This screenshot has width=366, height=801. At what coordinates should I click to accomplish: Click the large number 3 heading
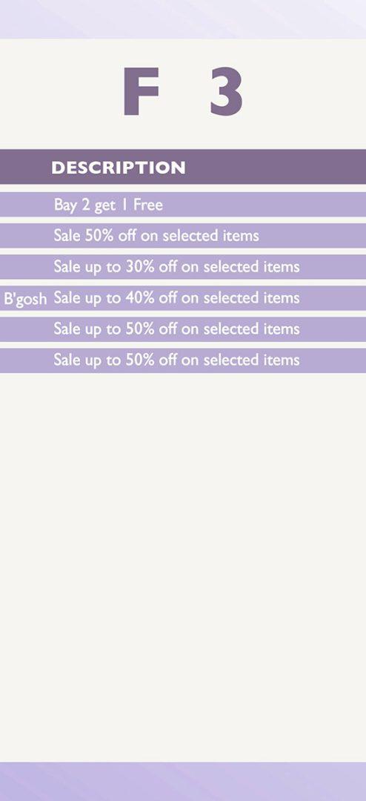point(227,91)
